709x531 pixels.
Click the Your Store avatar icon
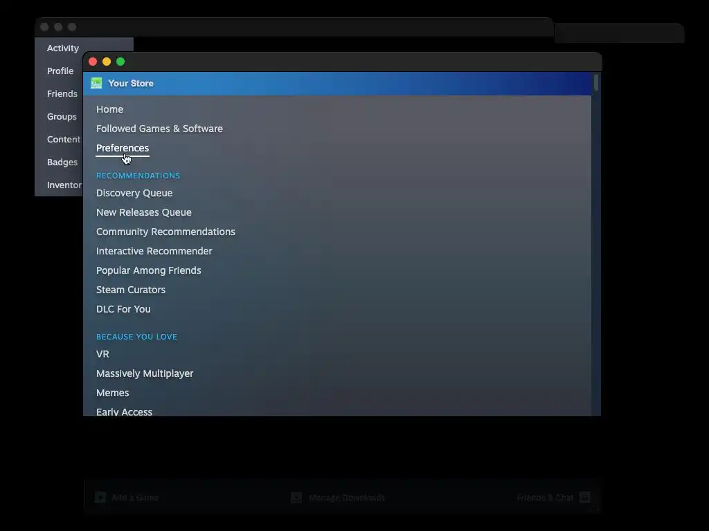[96, 83]
